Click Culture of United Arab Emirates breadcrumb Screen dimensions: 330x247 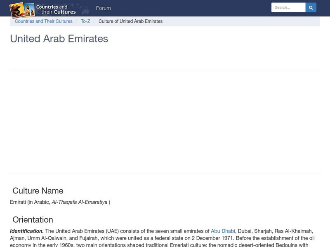[130, 21]
